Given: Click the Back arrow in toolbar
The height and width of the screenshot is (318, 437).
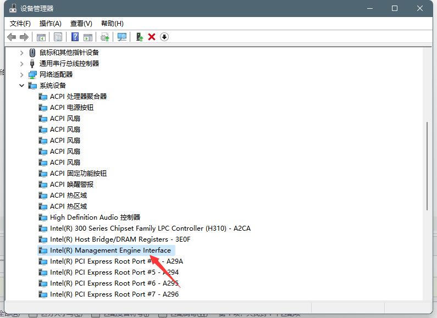Looking at the screenshot, I should coord(12,37).
